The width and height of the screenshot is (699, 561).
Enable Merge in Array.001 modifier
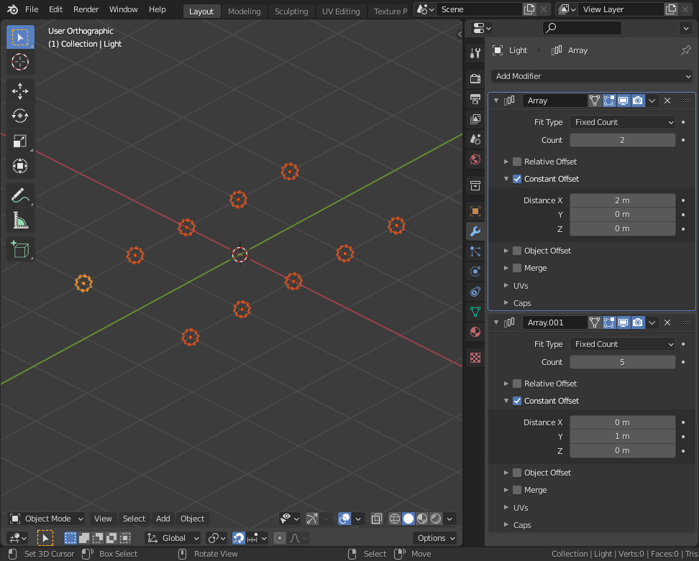(x=517, y=490)
